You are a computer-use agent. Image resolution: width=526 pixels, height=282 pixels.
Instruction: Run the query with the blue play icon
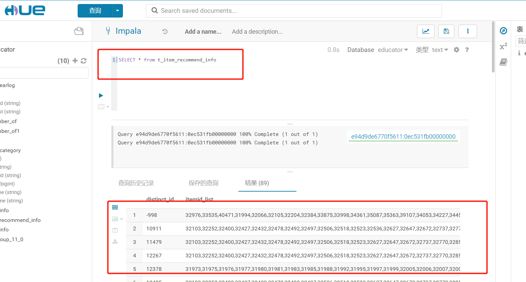(101, 95)
